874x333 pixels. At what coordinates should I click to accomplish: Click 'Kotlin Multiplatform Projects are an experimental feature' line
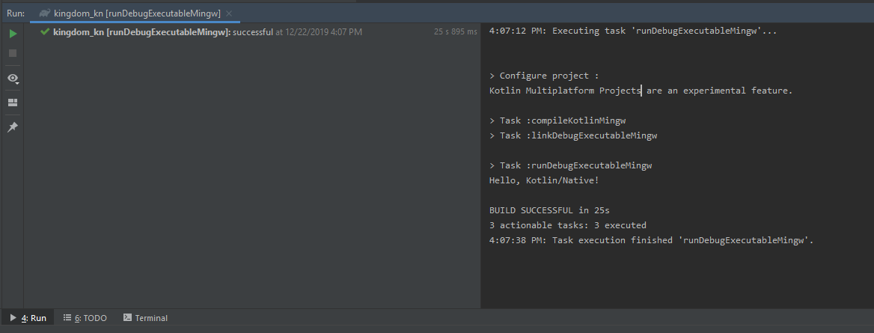pos(641,91)
